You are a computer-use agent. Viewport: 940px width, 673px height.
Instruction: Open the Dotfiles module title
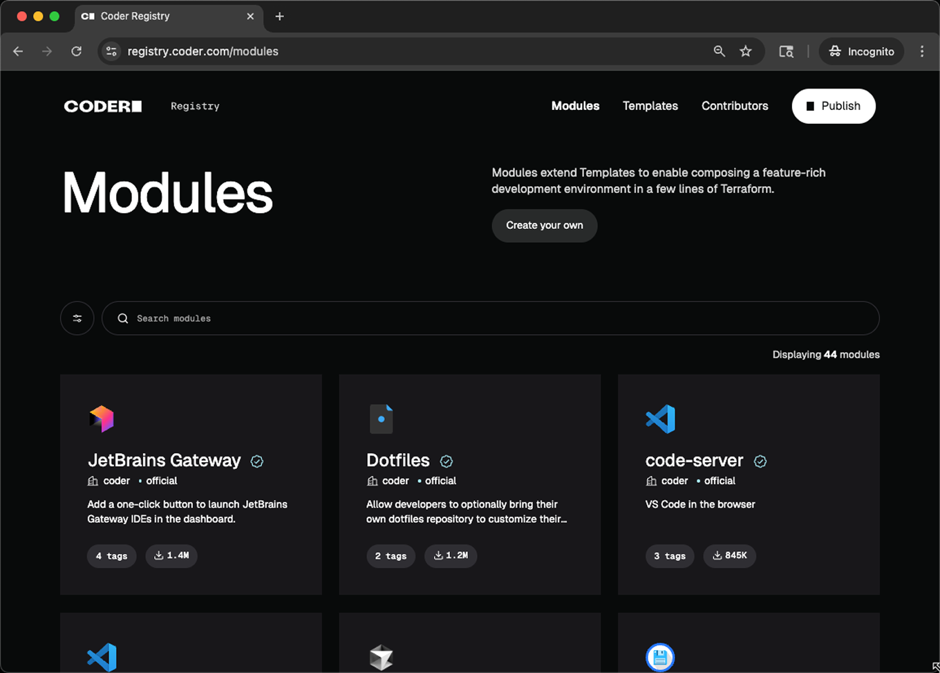[398, 461]
